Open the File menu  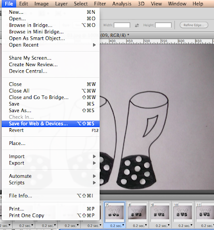click(x=9, y=3)
